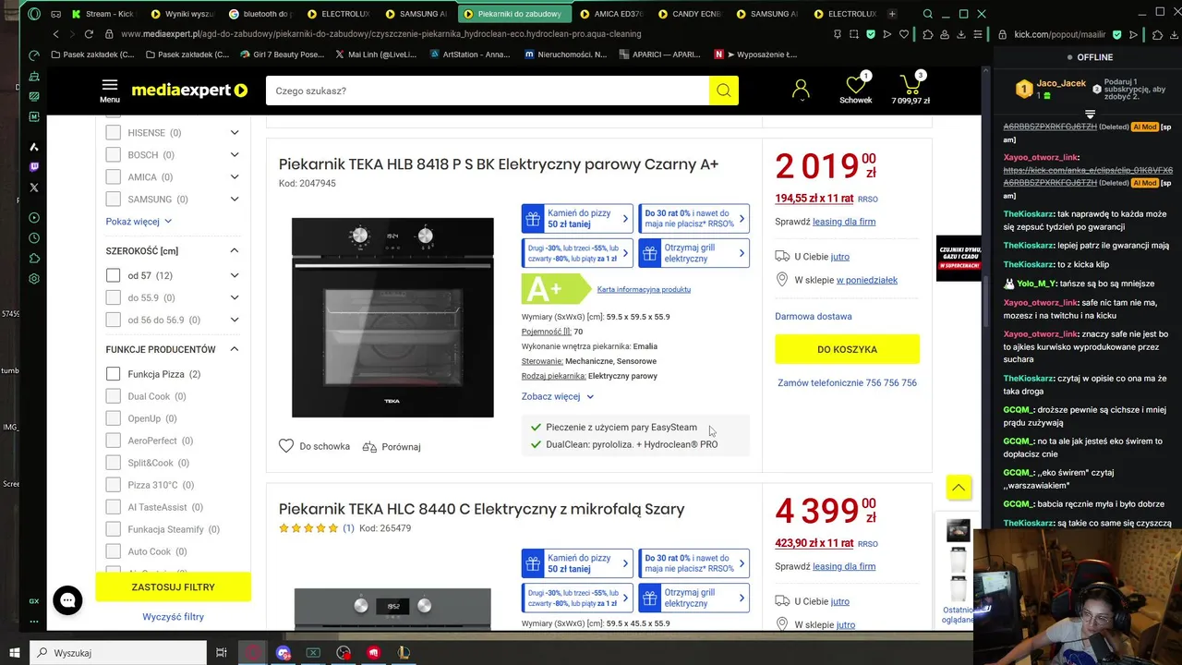
Task: Open Twitch in the Opera GX sidebar
Action: [x=34, y=167]
